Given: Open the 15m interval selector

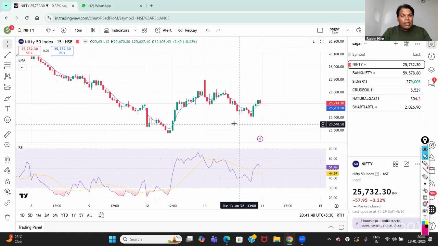Looking at the screenshot, I should tap(78, 30).
